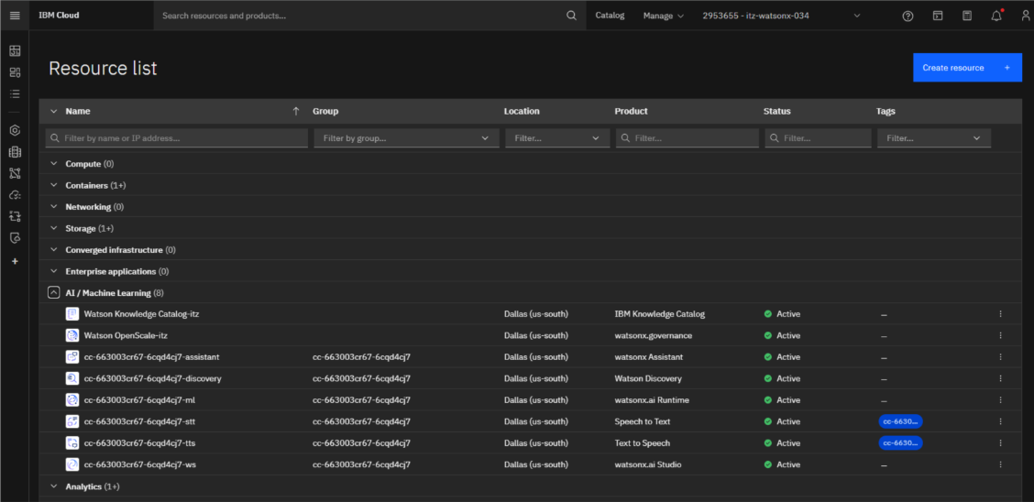Expand the Analytics category
This screenshot has height=502, width=1034.
coord(54,486)
